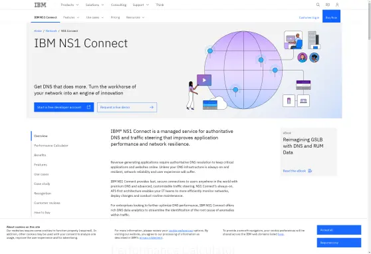Viewport: 371px width, 254px height.
Task: Expand the Resources dropdown
Action: 135,17
